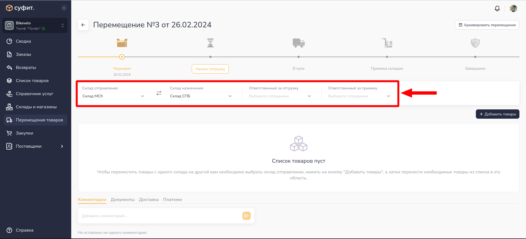This screenshot has height=239, width=526.
Task: Click the Завершено timeline dot
Action: [475, 57]
